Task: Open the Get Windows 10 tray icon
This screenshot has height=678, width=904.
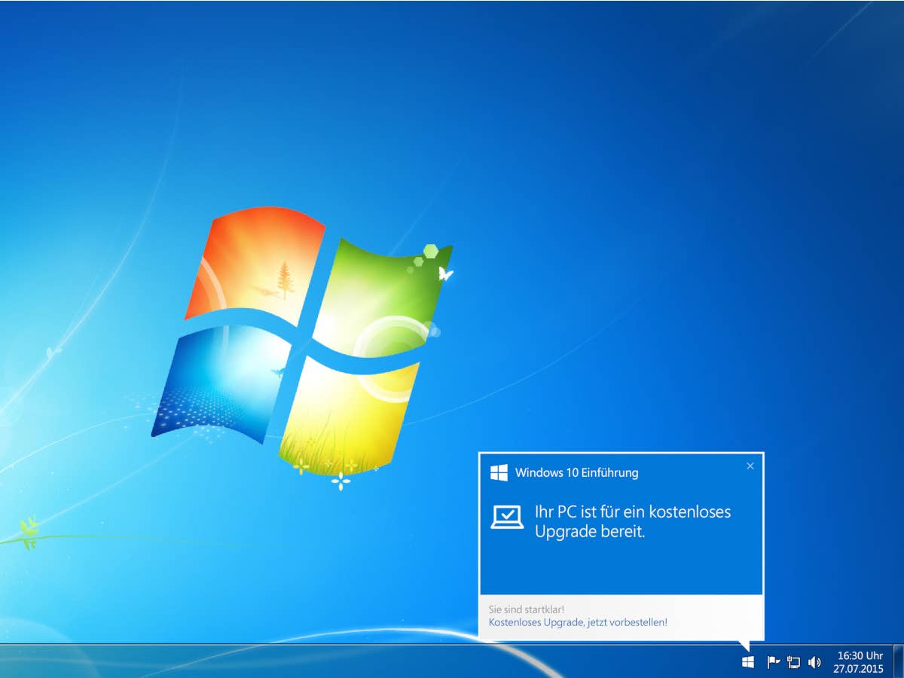Action: pos(747,661)
